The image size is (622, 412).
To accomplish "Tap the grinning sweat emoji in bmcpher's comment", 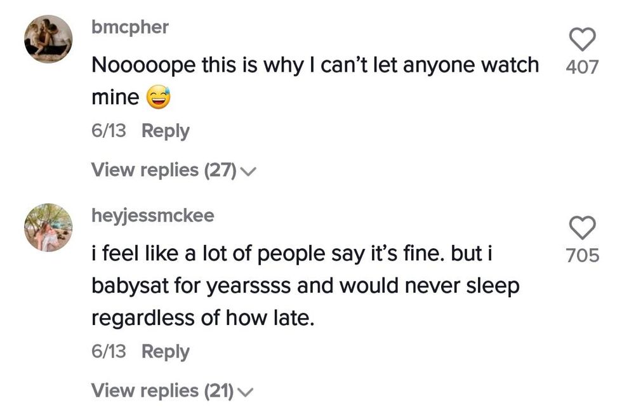I will pos(158,98).
